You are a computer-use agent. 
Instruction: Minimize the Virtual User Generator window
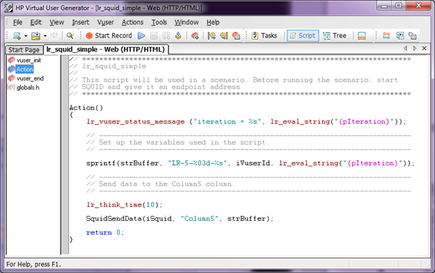coord(384,6)
